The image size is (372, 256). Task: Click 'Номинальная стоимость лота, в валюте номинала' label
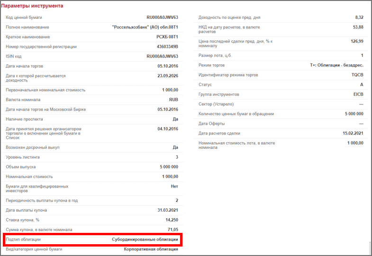[236, 145]
